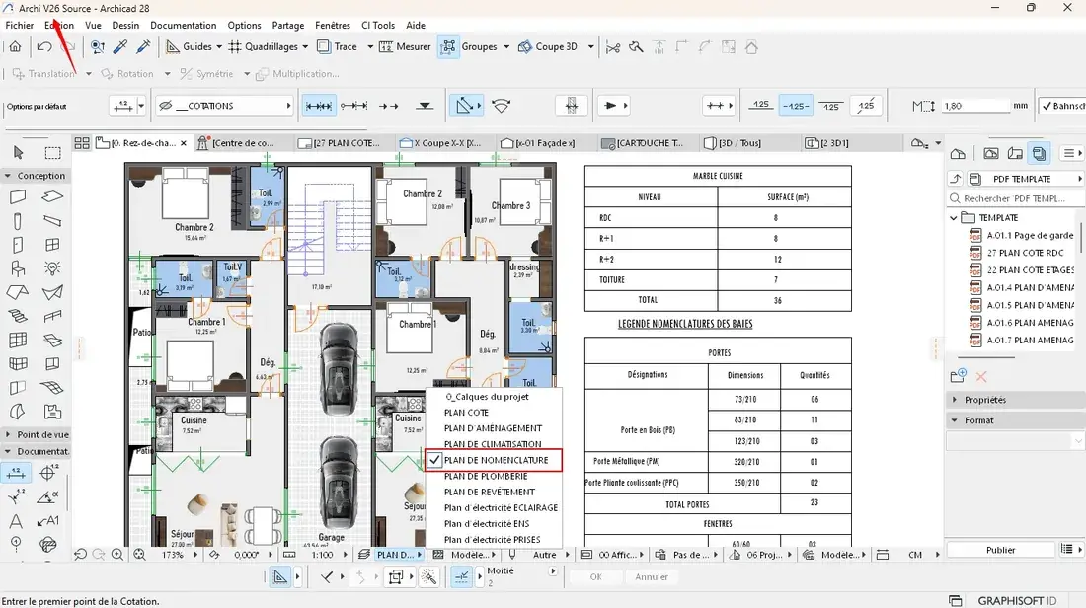The height and width of the screenshot is (608, 1086).
Task: Toggle the Trace reference button
Action: pyautogui.click(x=338, y=47)
